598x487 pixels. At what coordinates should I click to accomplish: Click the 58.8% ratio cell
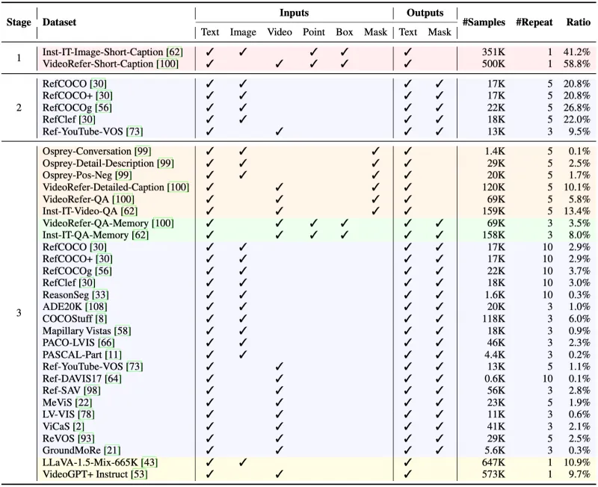point(575,64)
